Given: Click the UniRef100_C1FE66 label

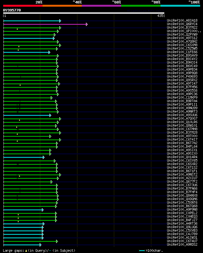Looking at the screenshot, I should point(182,52).
